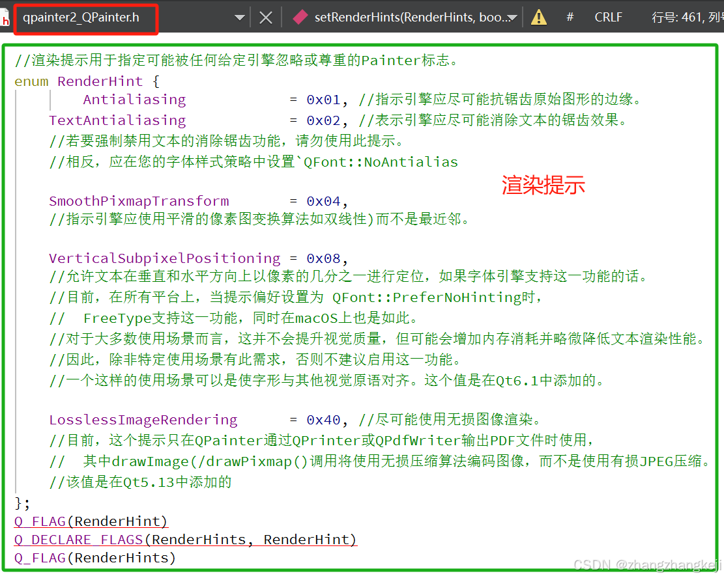Click the comment mentioning Qt5.13
This screenshot has width=724, height=578.
coord(140,482)
